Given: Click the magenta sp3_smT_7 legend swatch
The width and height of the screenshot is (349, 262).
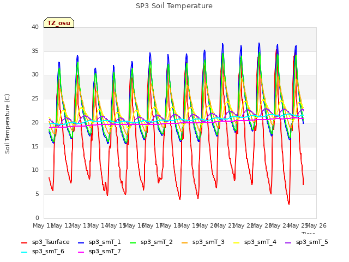Looking at the screenshot, I should tap(81, 252).
